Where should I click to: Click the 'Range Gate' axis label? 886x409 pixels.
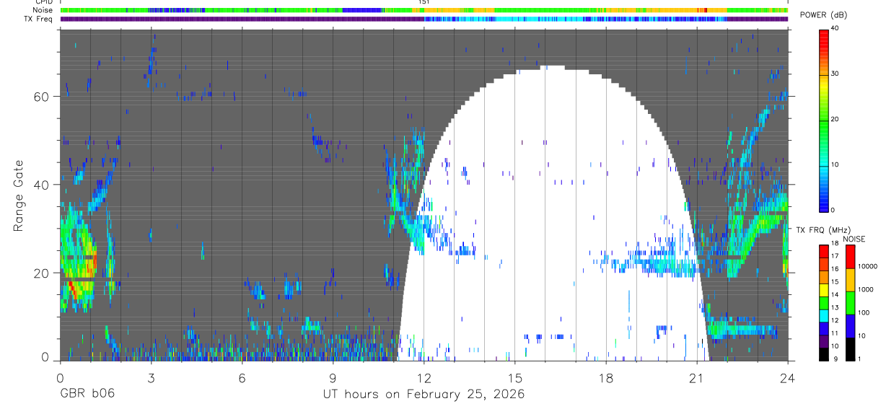pyautogui.click(x=19, y=196)
